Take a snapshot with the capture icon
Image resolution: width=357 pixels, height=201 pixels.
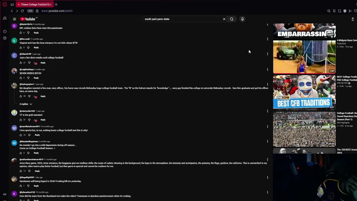click(339, 11)
